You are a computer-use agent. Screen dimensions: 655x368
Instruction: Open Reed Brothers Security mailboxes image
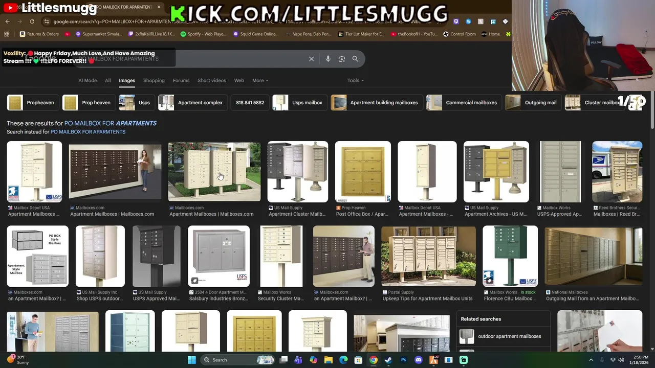point(617,172)
